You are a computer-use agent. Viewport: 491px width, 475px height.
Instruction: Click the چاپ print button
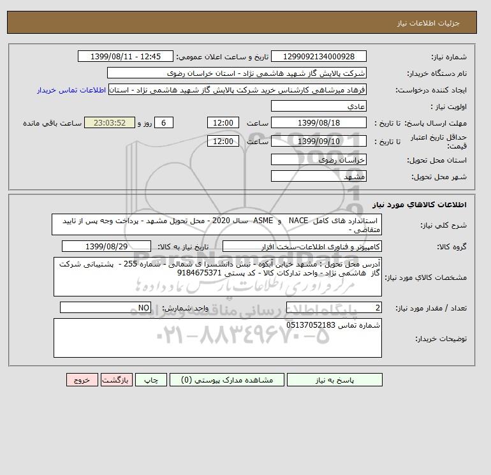click(151, 380)
